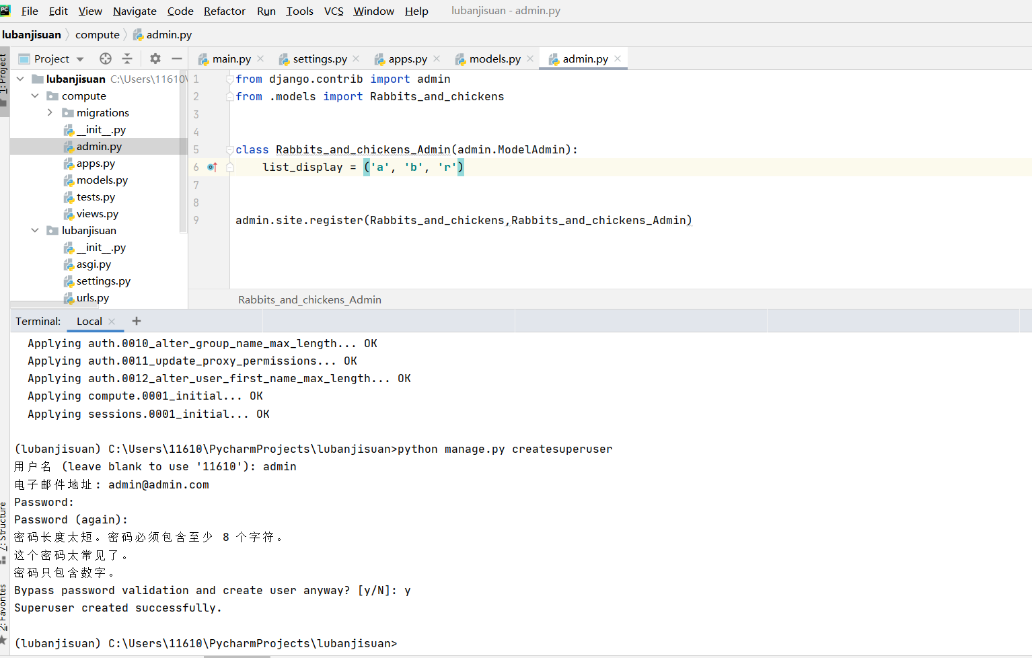The width and height of the screenshot is (1032, 658).
Task: Close the Local terminal session tab
Action: pos(112,322)
